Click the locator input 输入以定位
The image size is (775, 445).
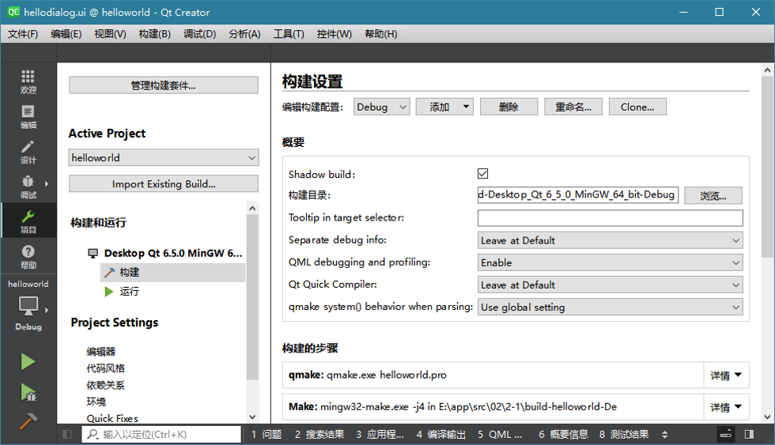click(x=163, y=434)
